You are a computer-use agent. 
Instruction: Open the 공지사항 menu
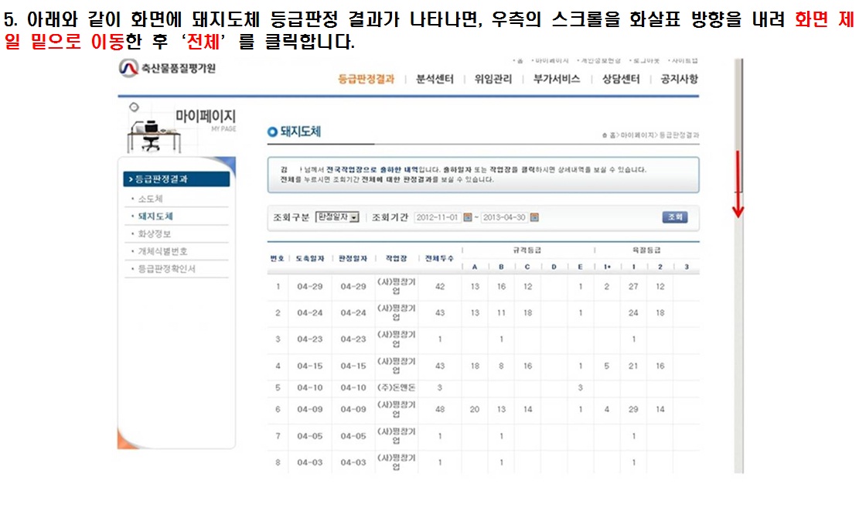tap(679, 79)
